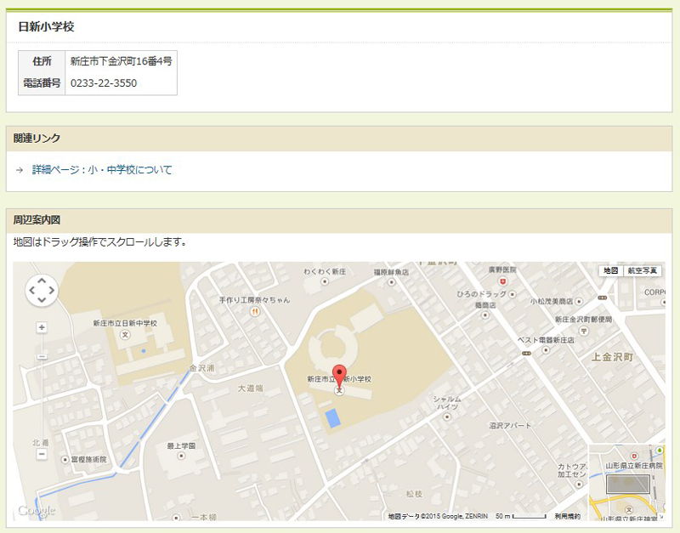Click the わくわく新庄 place marker
Screen dimensions: 680x533
pyautogui.click(x=325, y=281)
